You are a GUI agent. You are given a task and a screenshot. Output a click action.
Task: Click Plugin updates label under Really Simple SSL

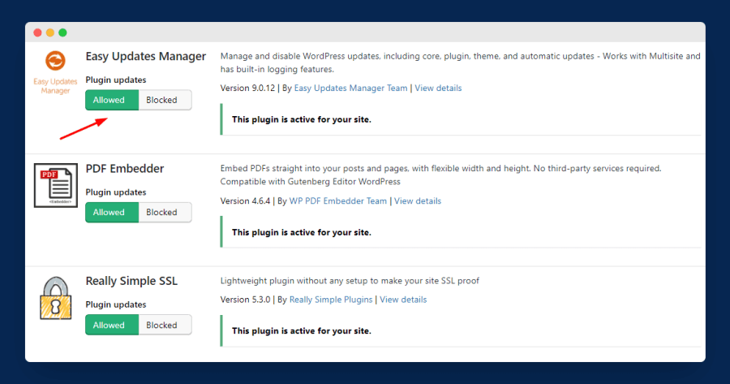(x=116, y=304)
